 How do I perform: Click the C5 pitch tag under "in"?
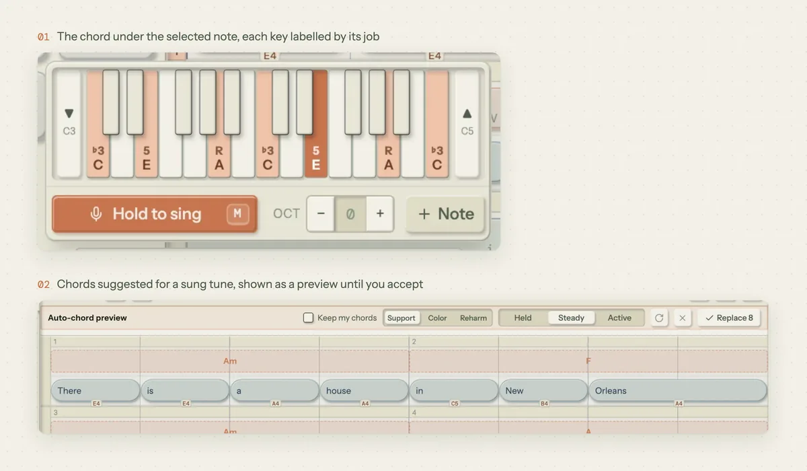point(455,404)
